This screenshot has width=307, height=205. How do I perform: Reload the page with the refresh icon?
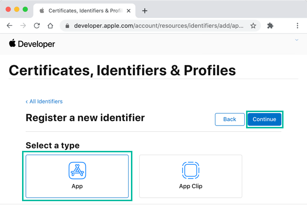(37, 25)
